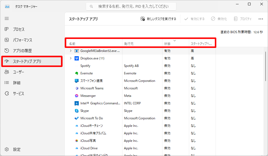Sort by 状態 column header

coord(176,43)
